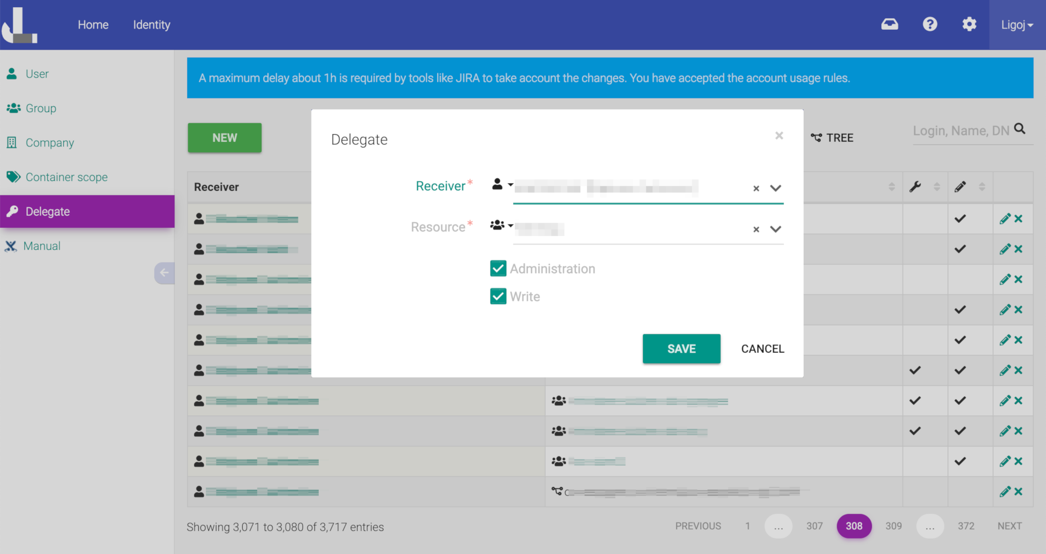Open the settings gear icon
Viewport: 1046px width, 554px height.
point(969,24)
